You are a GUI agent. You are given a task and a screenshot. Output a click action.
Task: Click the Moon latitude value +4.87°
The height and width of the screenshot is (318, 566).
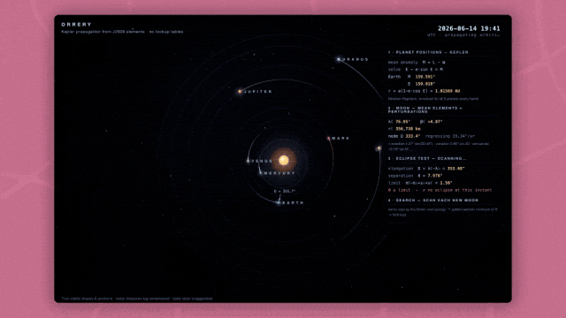pos(434,122)
